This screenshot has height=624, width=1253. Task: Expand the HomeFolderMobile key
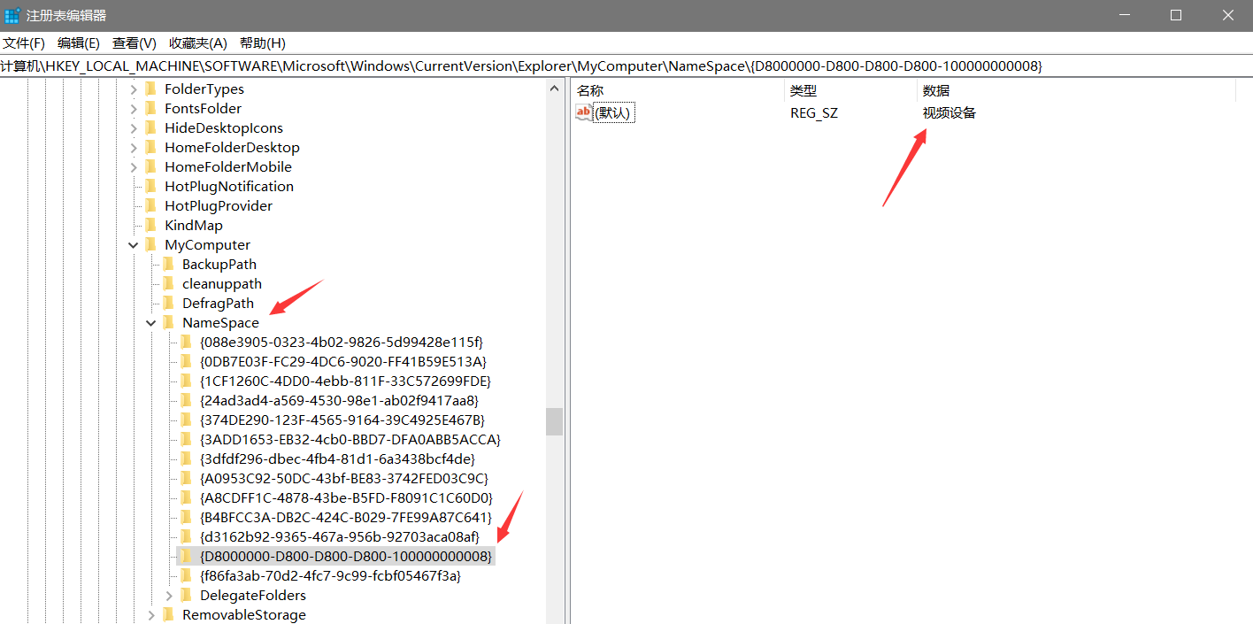134,167
